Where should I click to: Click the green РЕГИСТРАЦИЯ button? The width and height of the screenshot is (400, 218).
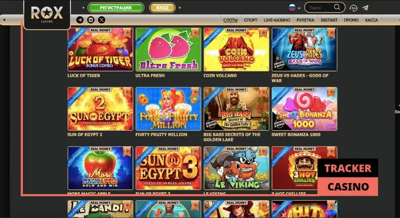(x=115, y=8)
